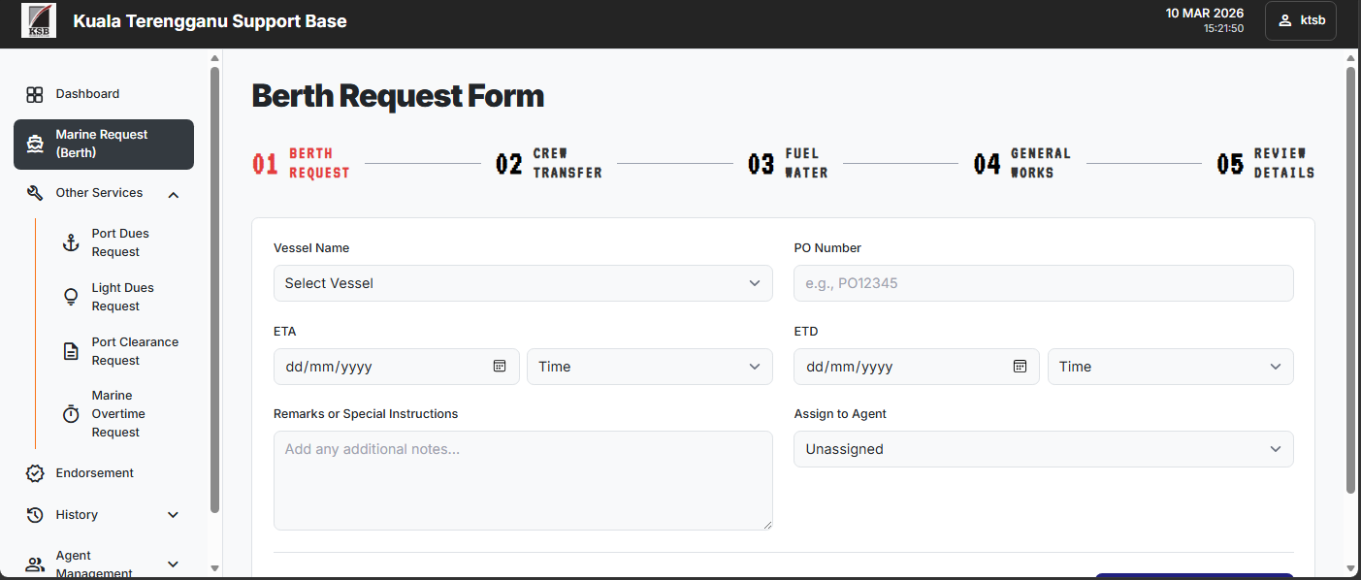Click the Assign to Agent label
Viewport: 1361px width, 580px height.
pyautogui.click(x=840, y=414)
